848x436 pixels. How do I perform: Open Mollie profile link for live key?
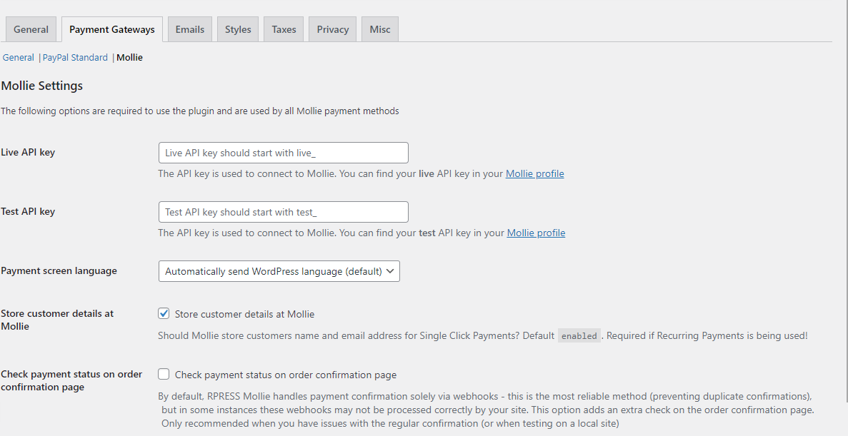[x=535, y=173]
